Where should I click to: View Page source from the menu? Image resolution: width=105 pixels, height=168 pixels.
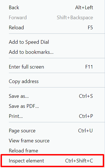(52, 131)
